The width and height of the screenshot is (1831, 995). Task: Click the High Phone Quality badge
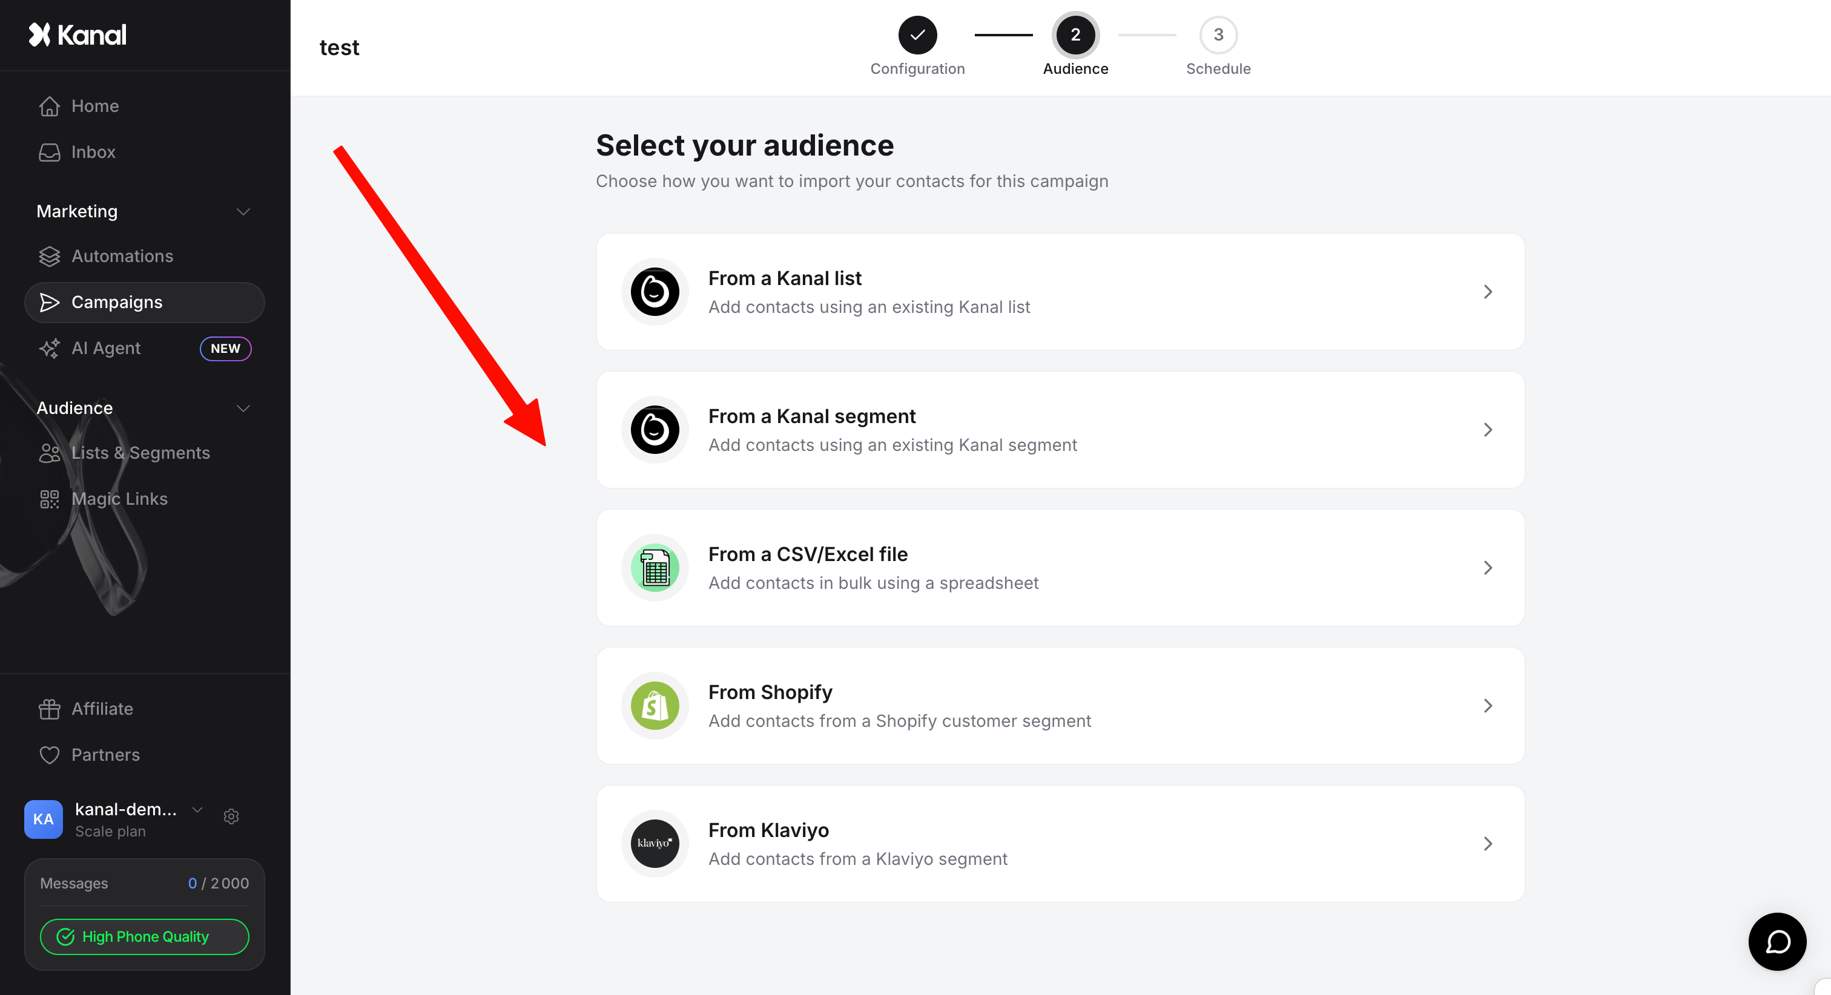point(144,937)
